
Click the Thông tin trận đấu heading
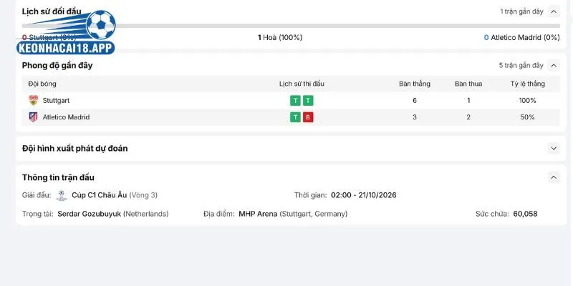(x=58, y=177)
